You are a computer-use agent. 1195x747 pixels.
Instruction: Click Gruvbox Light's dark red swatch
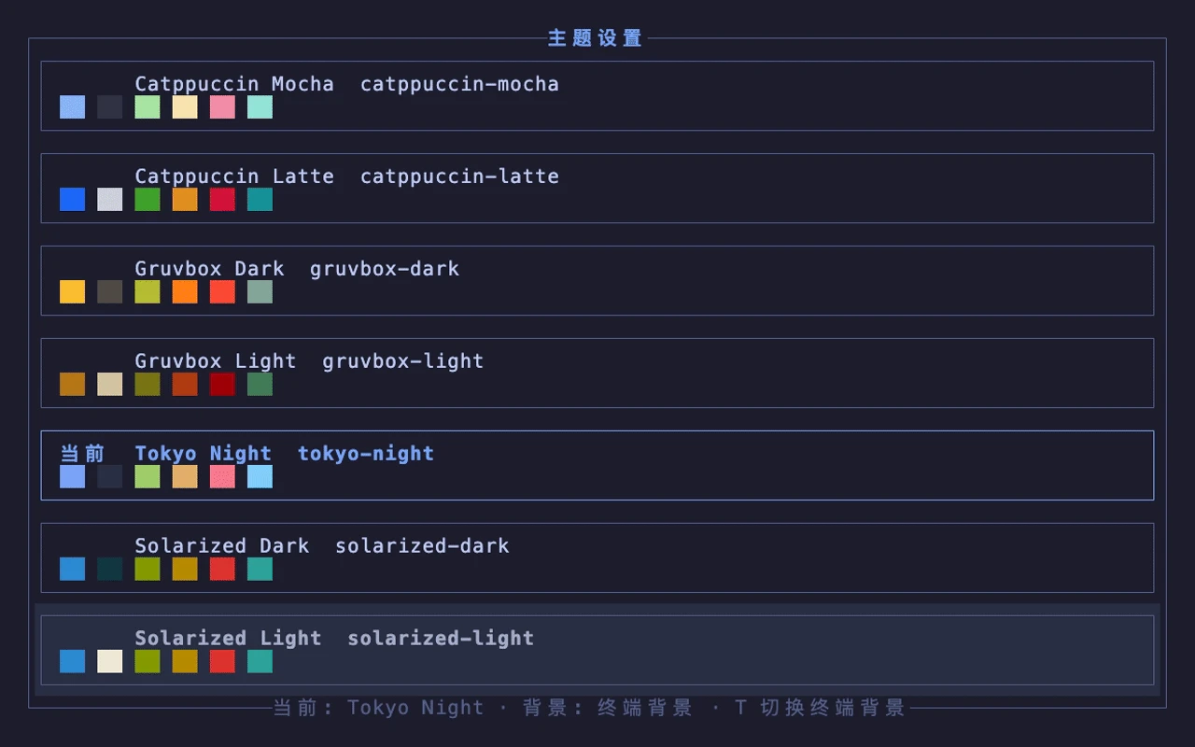222,385
